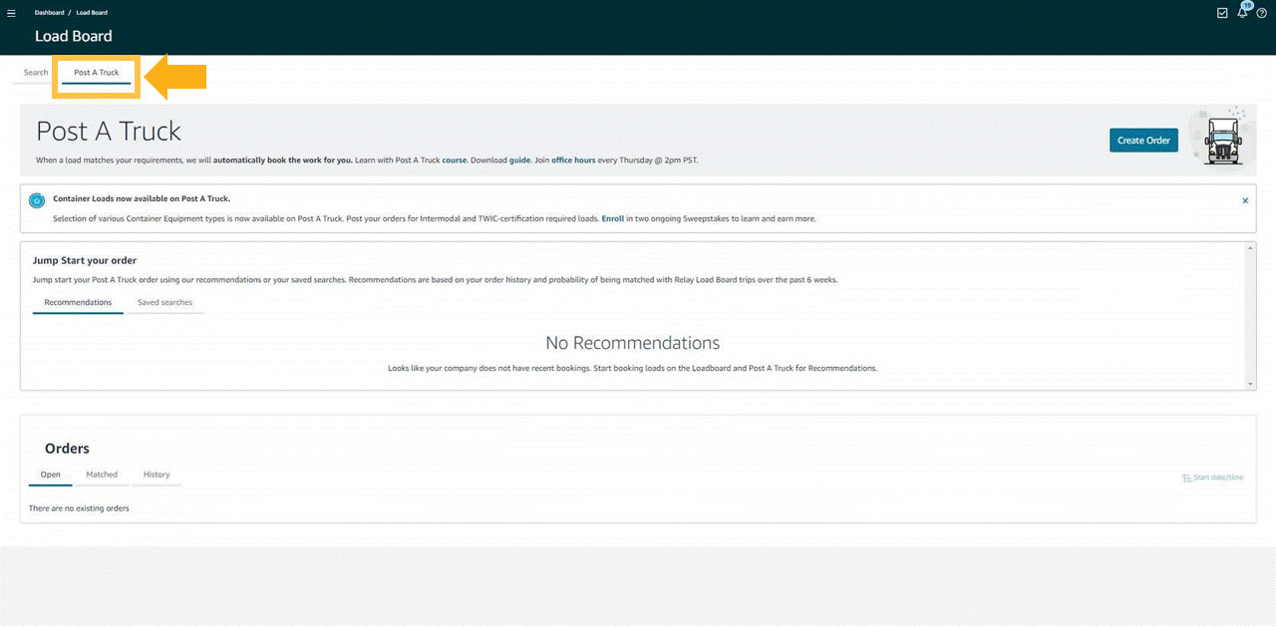Click the Create Order button
Screen dimensions: 1276x628
coord(1143,141)
